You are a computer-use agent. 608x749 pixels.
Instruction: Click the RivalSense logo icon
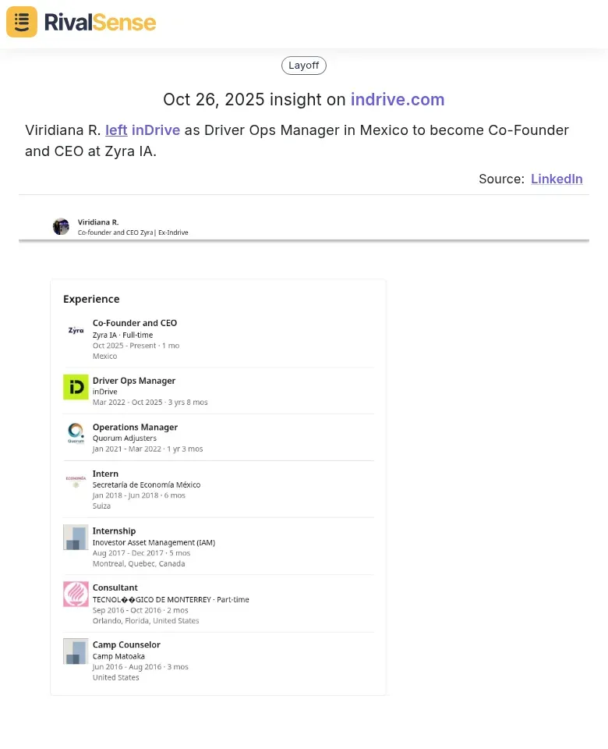(22, 22)
